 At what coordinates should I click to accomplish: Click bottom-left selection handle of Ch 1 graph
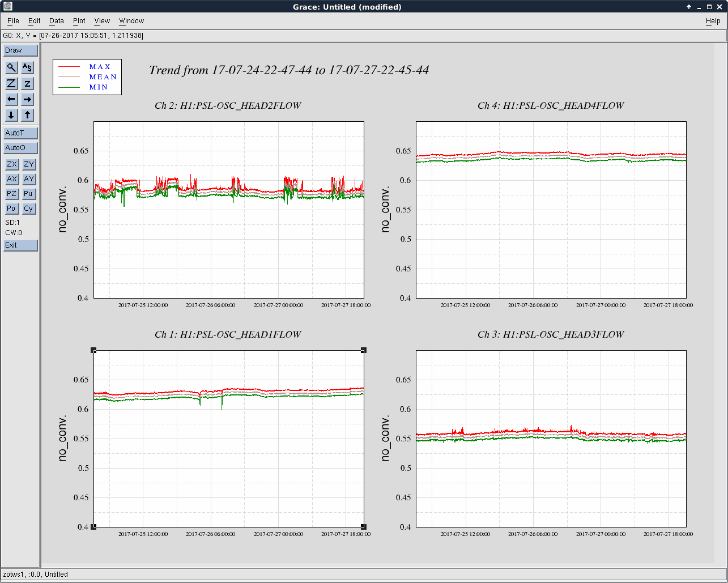pyautogui.click(x=93, y=527)
